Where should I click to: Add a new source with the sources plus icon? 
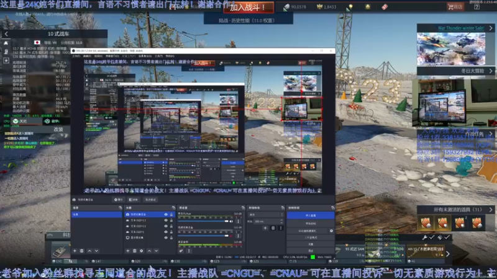click(128, 251)
